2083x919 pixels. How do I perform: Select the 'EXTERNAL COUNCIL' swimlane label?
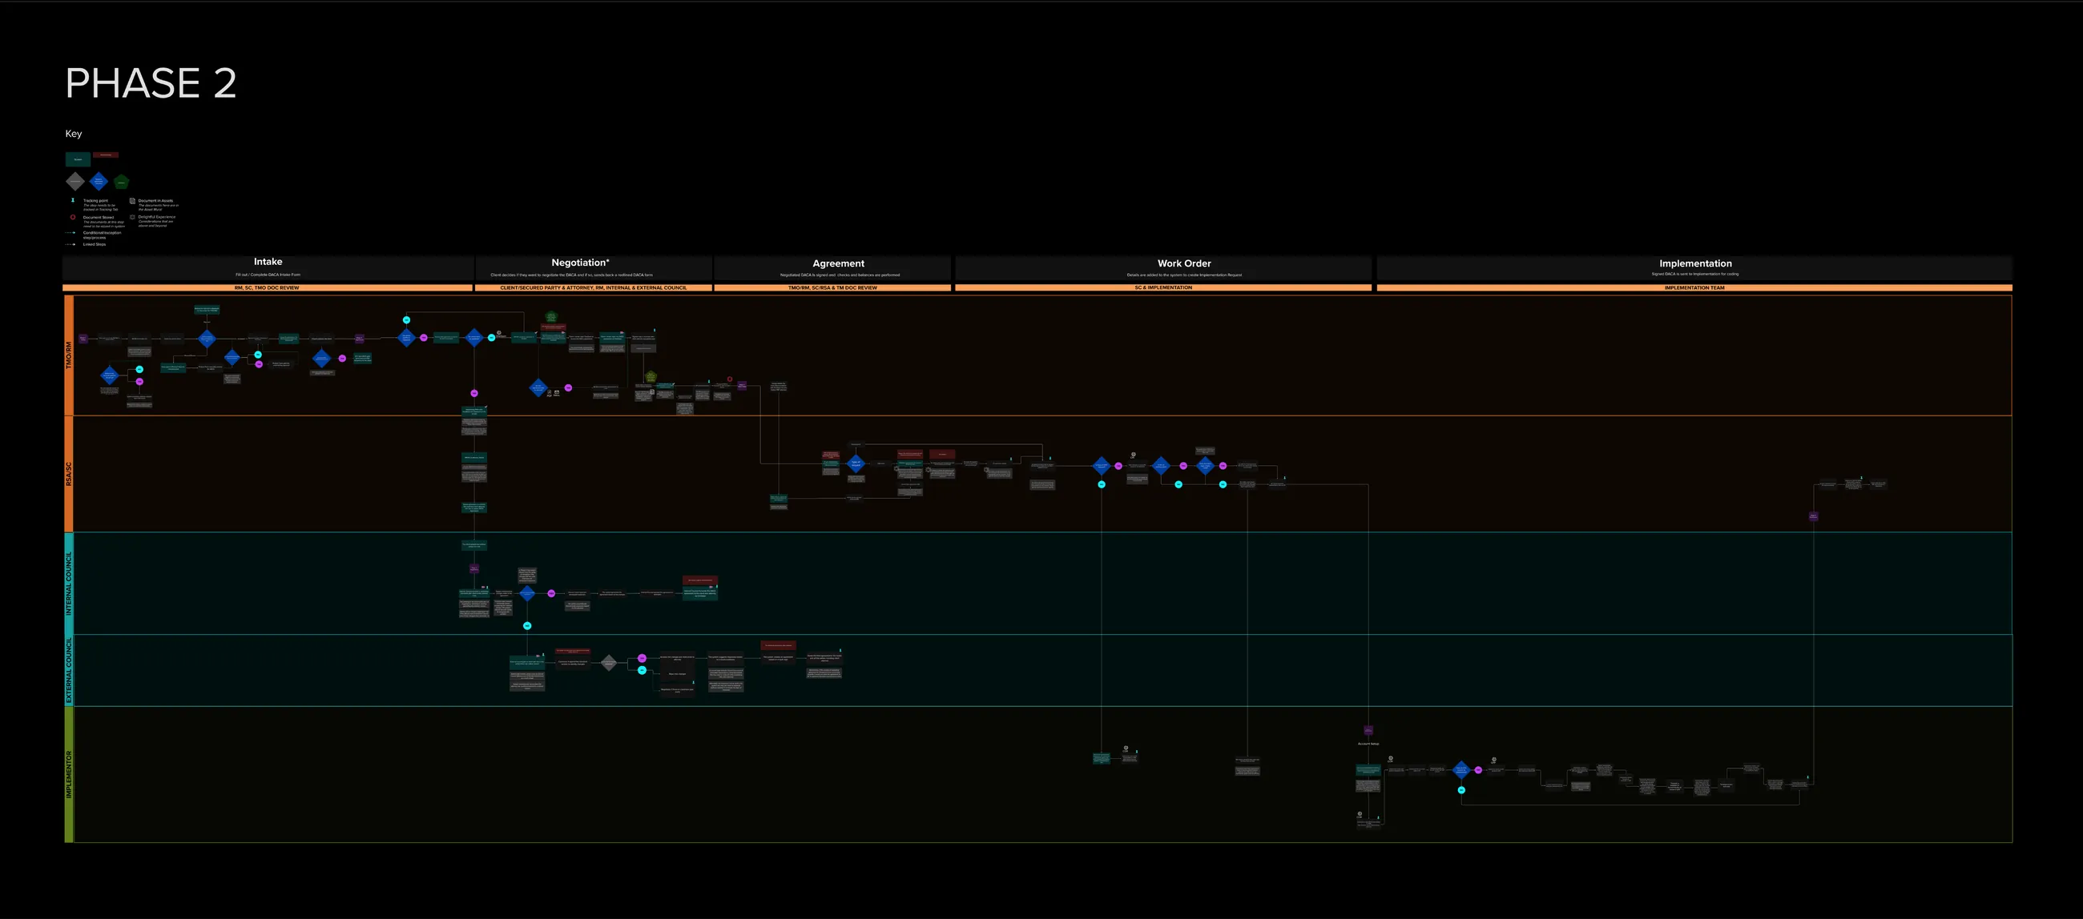69,670
